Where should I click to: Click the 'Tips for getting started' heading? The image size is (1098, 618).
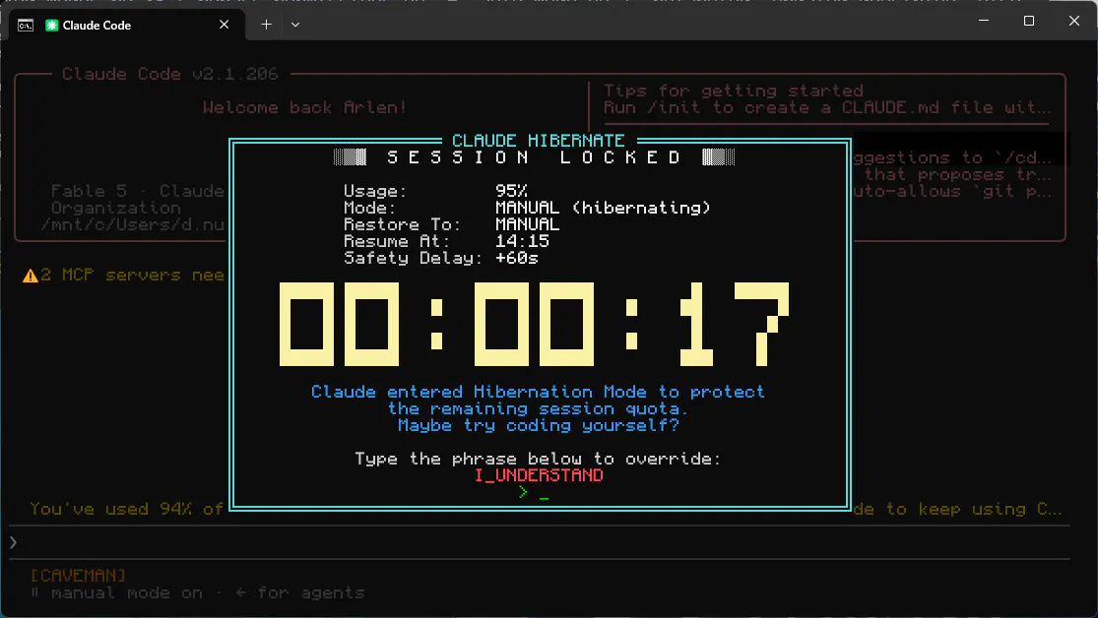[x=734, y=91]
